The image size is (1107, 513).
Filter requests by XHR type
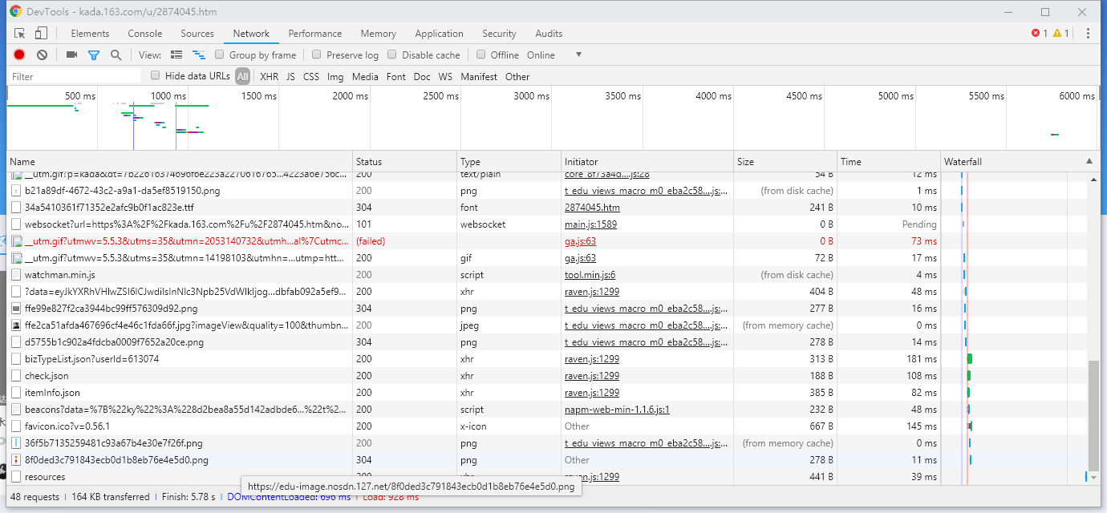[269, 77]
